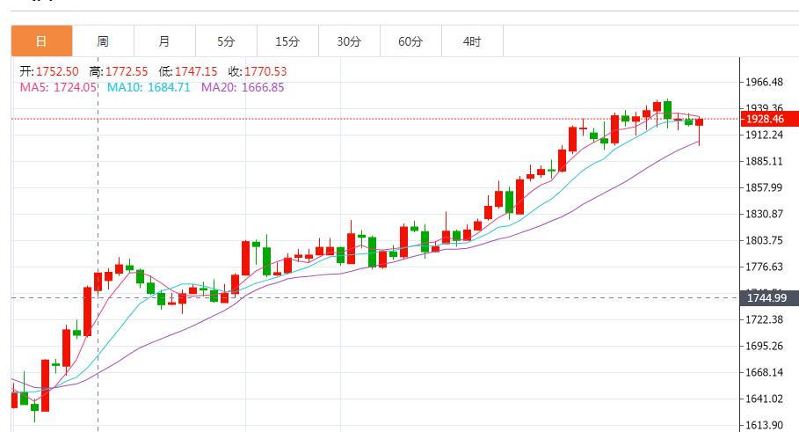The image size is (799, 432).
Task: Open the 月 monthly chart tab
Action: [164, 41]
